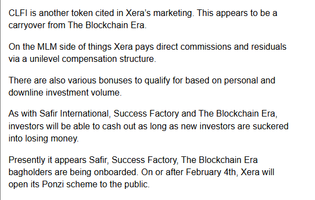This screenshot has height=200, width=315.
Task: Click "Xera will" at line end
Action: 257,172
